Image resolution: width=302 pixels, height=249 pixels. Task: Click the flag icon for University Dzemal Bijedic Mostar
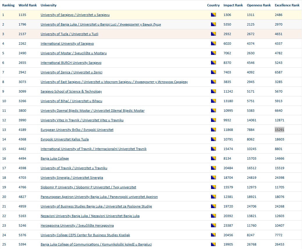[213, 110]
